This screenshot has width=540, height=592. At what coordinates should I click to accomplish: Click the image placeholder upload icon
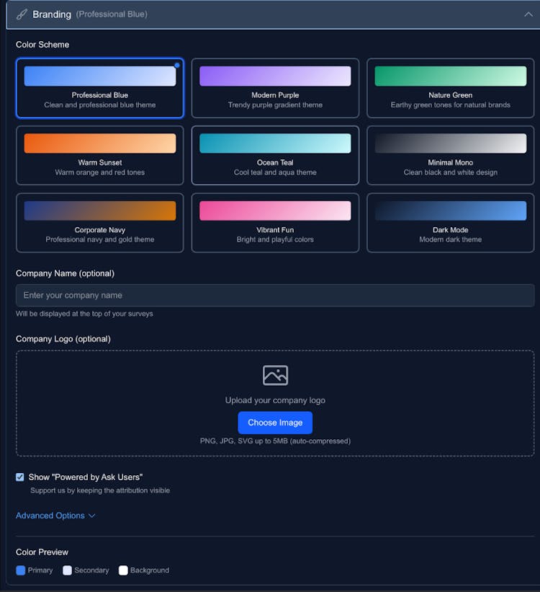pos(275,375)
